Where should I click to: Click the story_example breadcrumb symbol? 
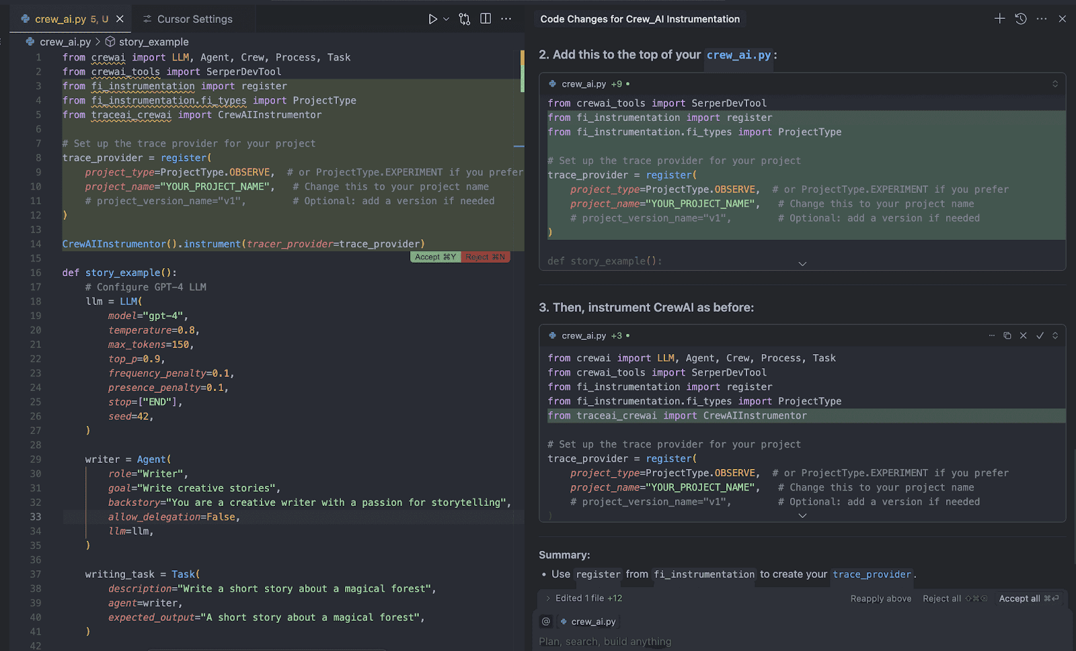pos(153,42)
